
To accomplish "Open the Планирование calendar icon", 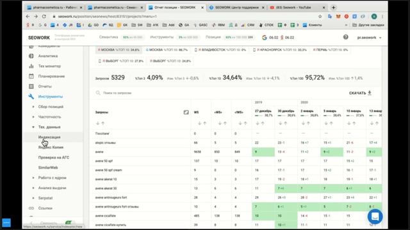I will pyautogui.click(x=31, y=76).
